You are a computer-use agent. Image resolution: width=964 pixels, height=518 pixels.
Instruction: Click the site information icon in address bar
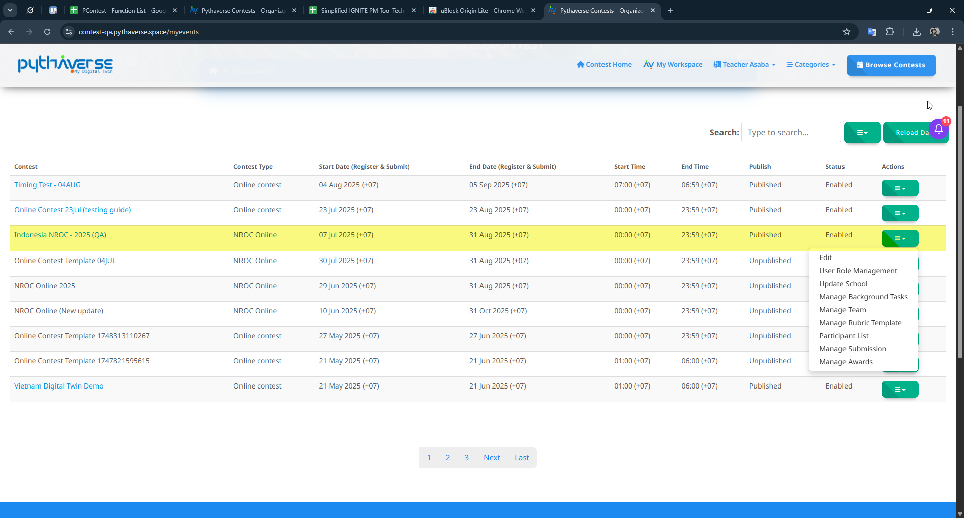click(69, 32)
